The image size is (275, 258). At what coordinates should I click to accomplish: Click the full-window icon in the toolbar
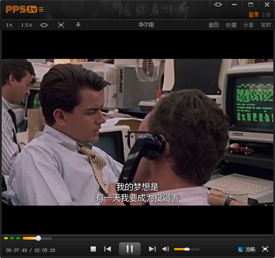61,25
